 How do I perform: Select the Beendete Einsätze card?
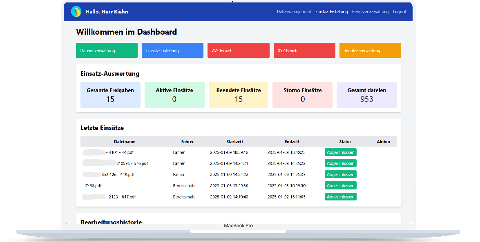[x=239, y=95]
